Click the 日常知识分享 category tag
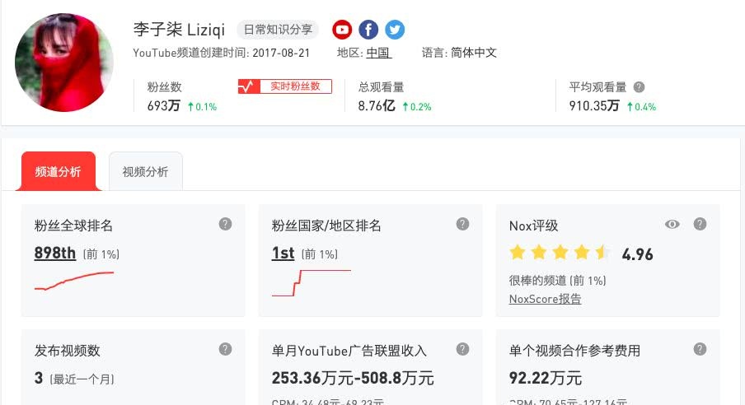The width and height of the screenshot is (745, 405). pos(277,30)
